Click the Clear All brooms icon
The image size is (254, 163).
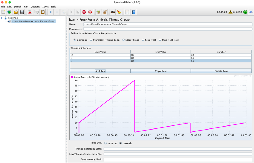click(x=105, y=12)
